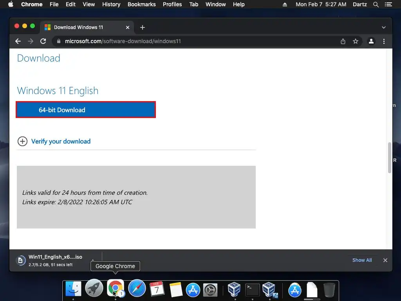The height and width of the screenshot is (301, 401).
Task: Open the Edit menu
Action: [70, 4]
